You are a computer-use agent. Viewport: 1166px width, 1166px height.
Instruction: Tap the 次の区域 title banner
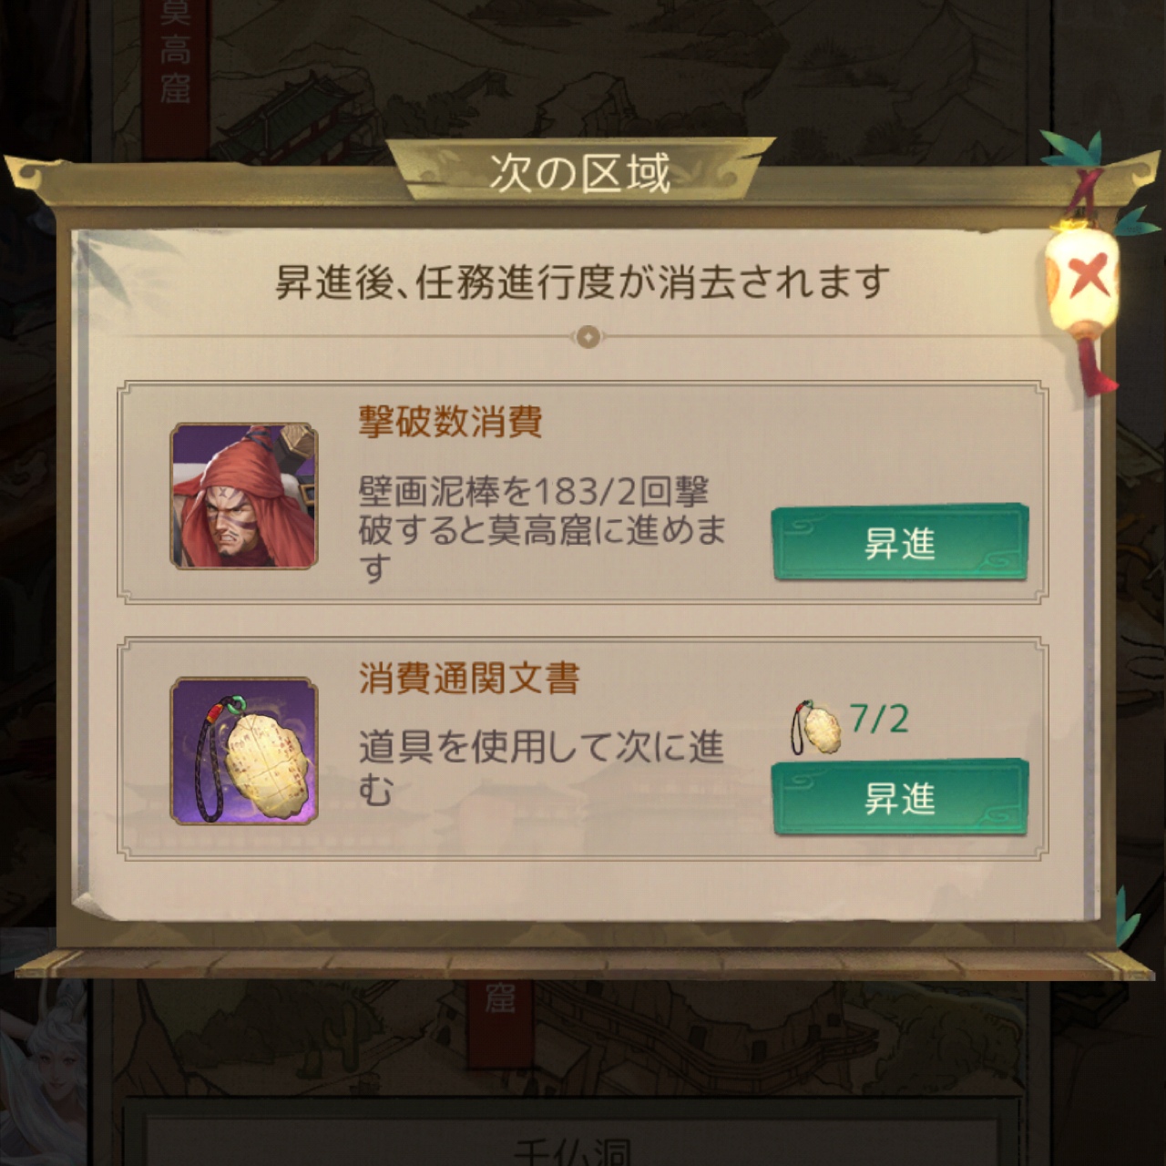pyautogui.click(x=580, y=171)
